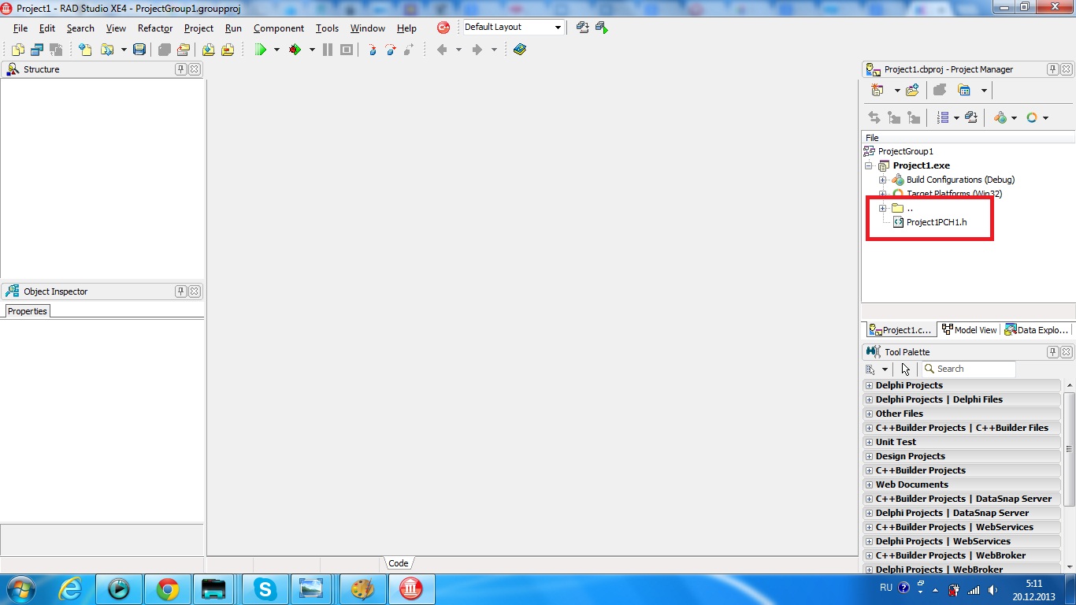Click the Step Over debug icon
This screenshot has height=605, width=1076.
point(391,50)
